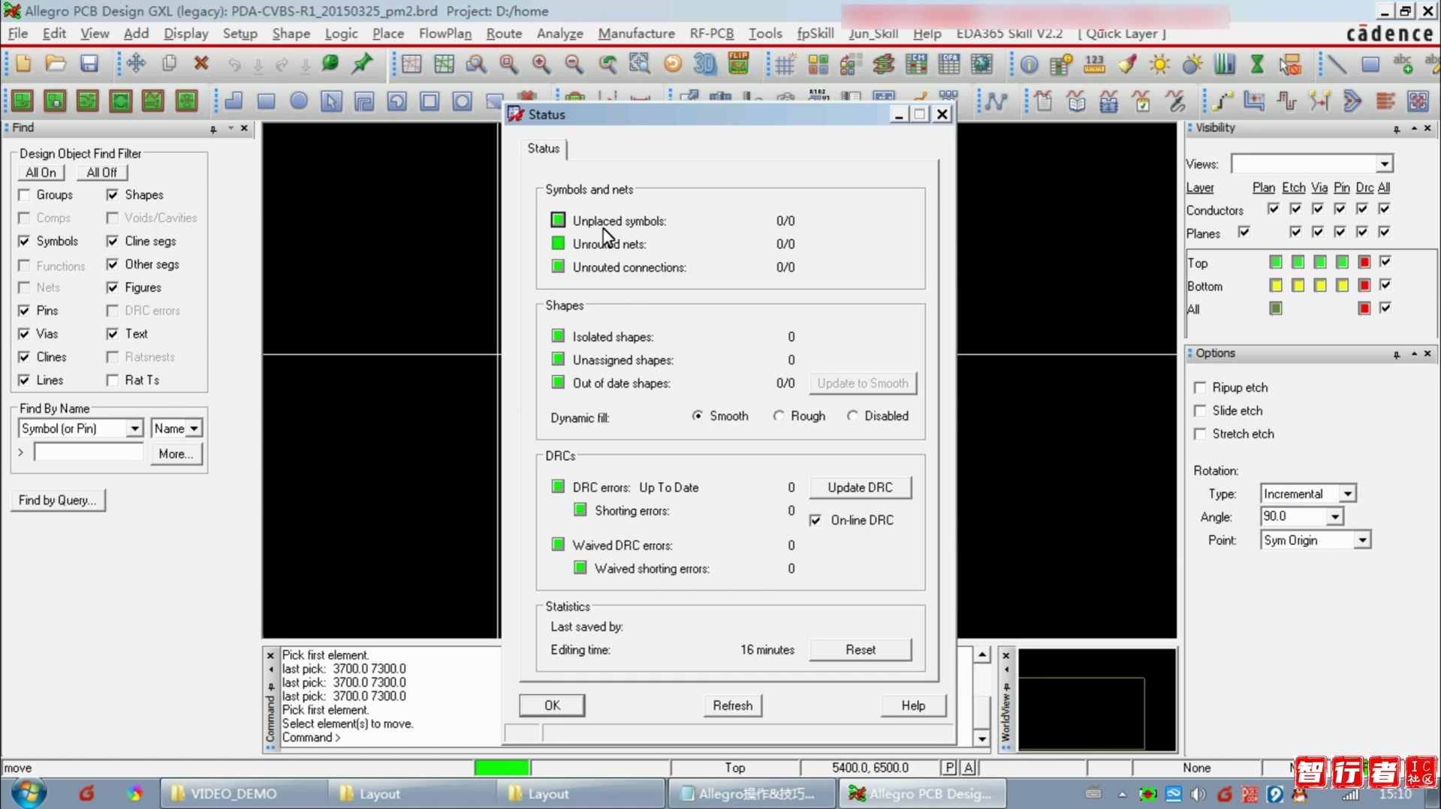The image size is (1441, 809).
Task: Open the 3D viewer icon
Action: point(705,64)
